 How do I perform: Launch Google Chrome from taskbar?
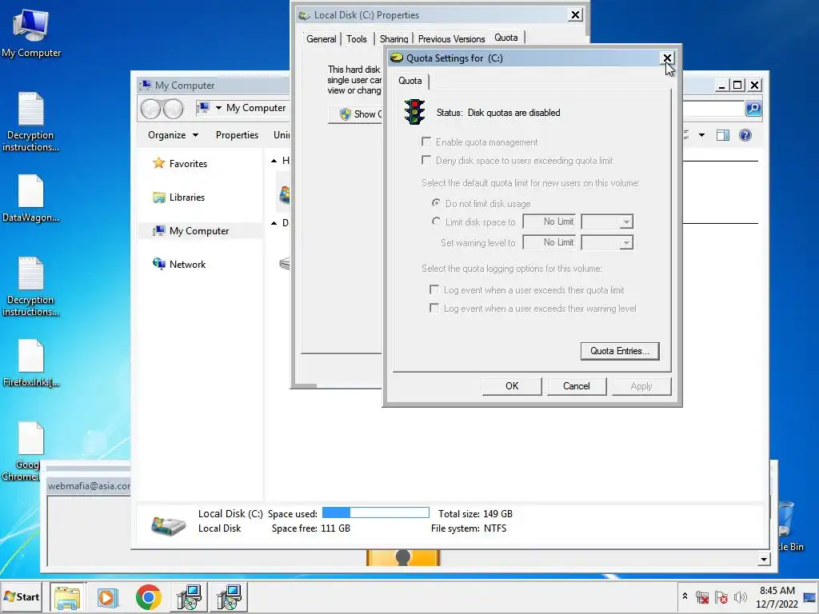tap(148, 596)
